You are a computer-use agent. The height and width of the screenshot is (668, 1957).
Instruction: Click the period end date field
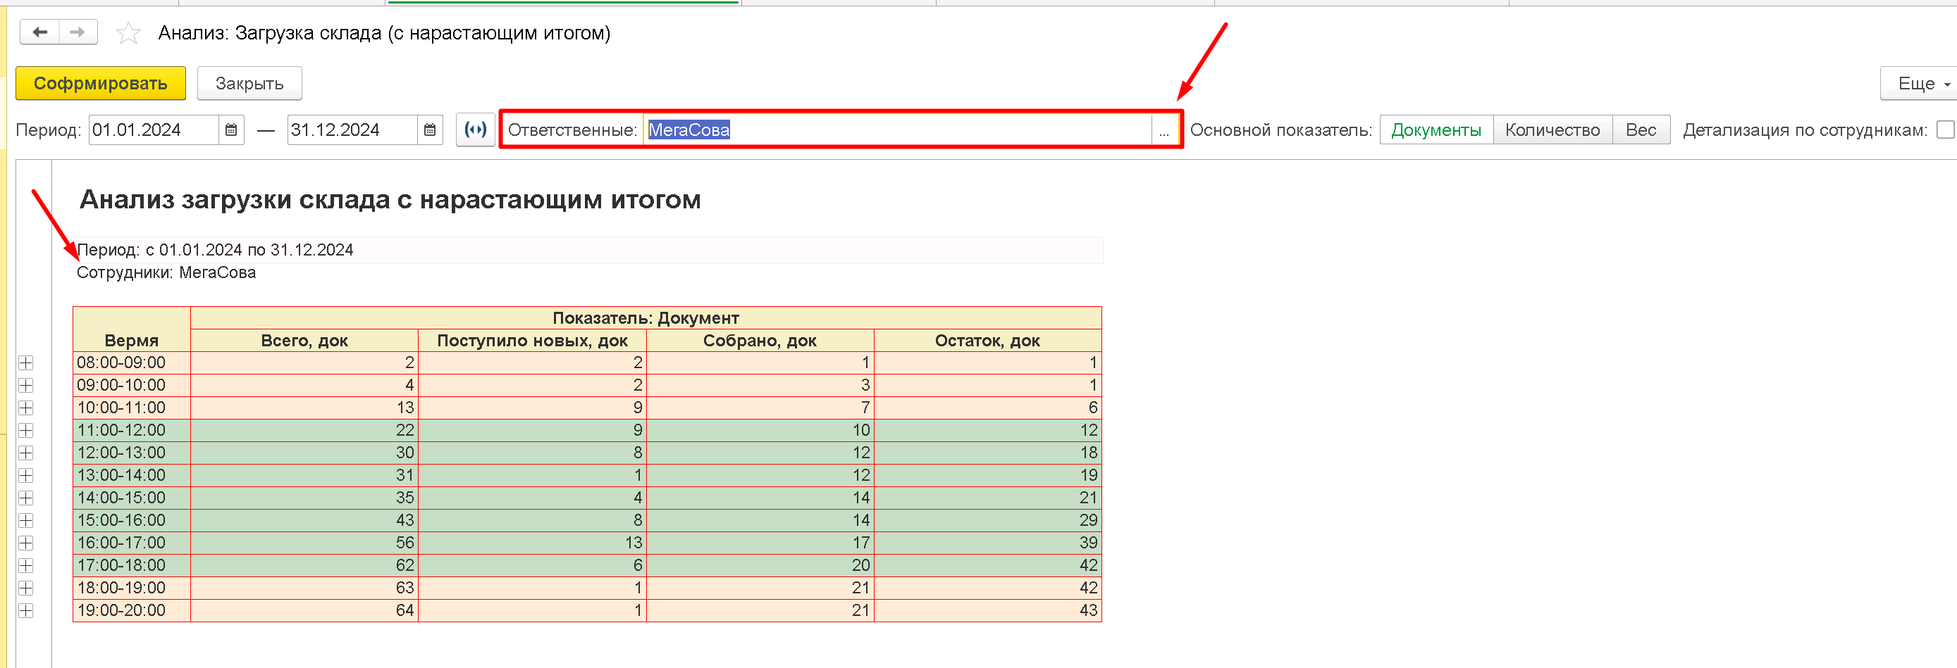coord(352,130)
